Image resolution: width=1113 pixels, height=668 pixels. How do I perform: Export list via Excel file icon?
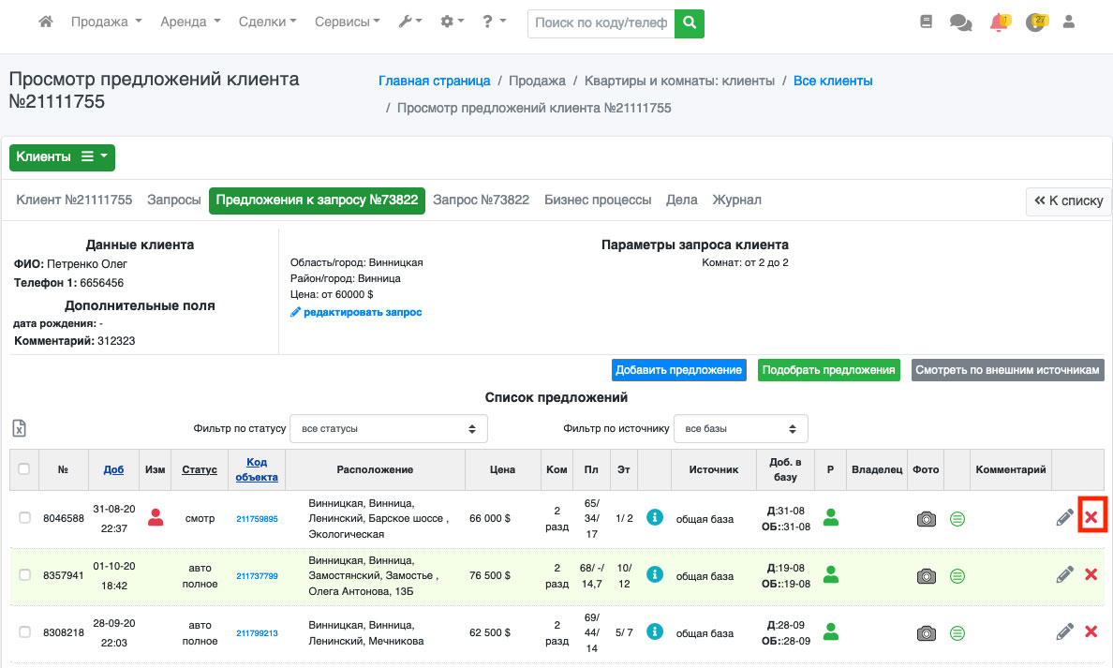(19, 428)
